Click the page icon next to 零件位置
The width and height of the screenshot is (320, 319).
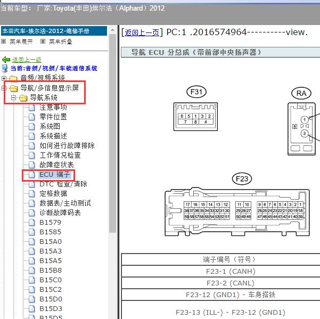[31, 117]
